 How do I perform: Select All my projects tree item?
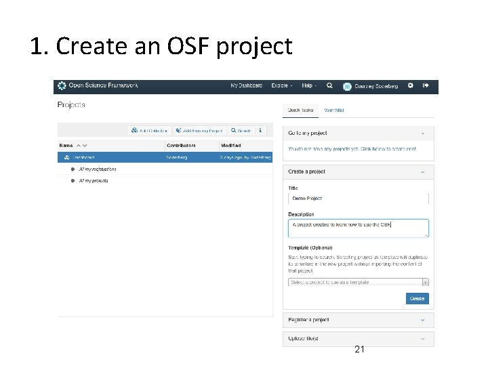coord(94,181)
